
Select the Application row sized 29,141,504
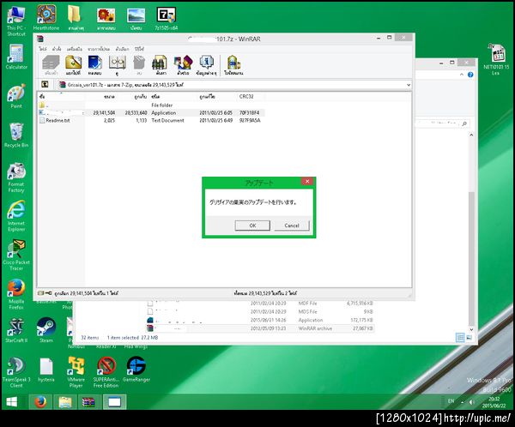coord(151,113)
